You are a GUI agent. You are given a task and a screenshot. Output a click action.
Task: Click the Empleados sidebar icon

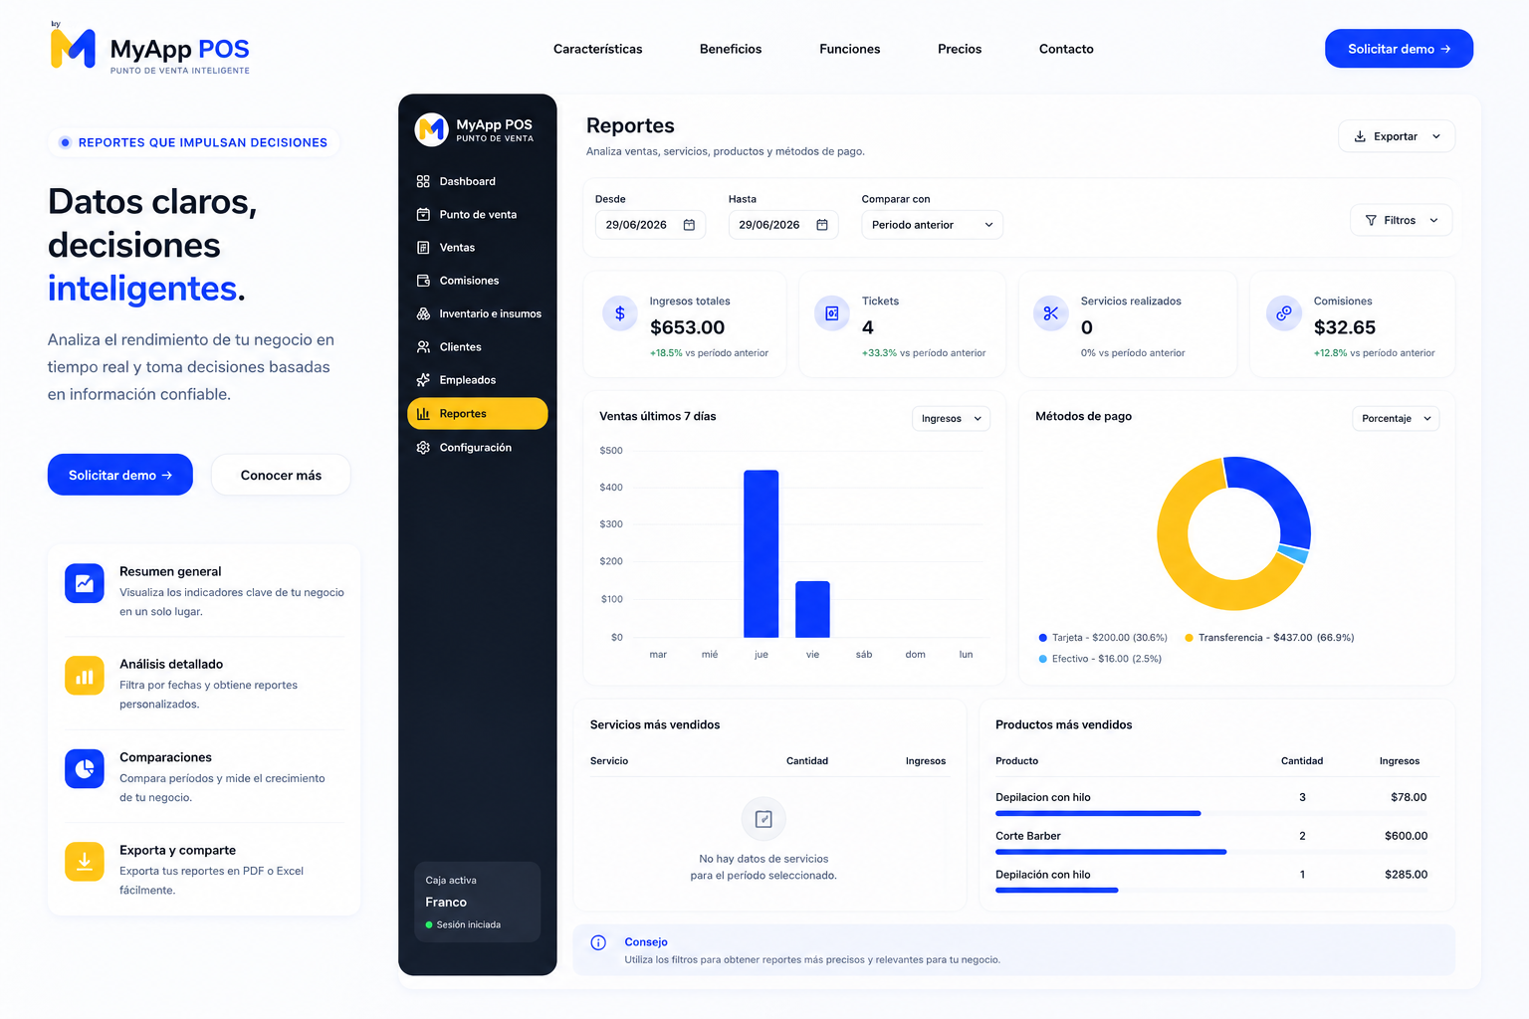(423, 380)
